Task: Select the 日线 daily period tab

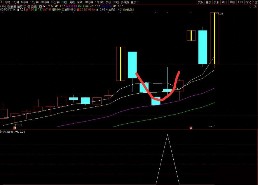Action: pyautogui.click(x=64, y=2)
